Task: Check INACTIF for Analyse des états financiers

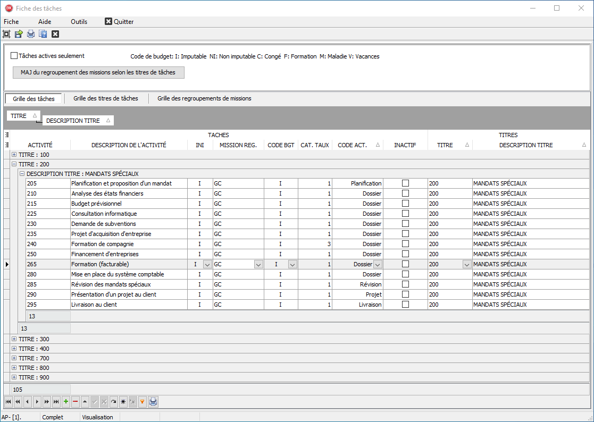Action: (x=405, y=193)
